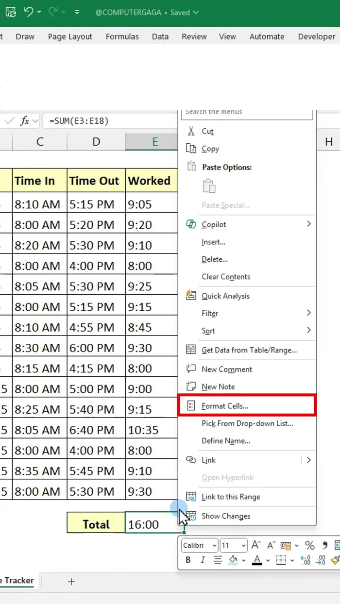Select Link to this Range
This screenshot has height=604, width=340.
point(247,497)
